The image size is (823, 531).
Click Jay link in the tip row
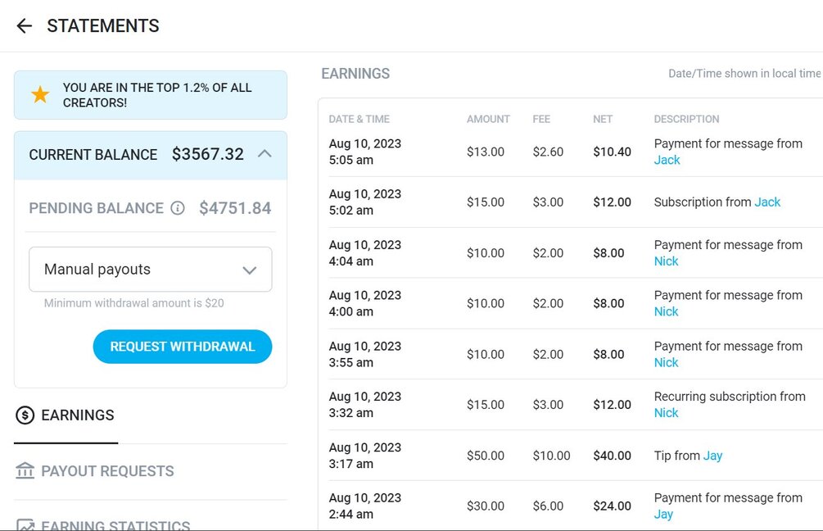712,456
